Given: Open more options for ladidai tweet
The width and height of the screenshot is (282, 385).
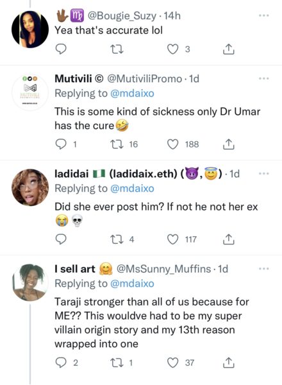Looking at the screenshot, I should [x=264, y=174].
